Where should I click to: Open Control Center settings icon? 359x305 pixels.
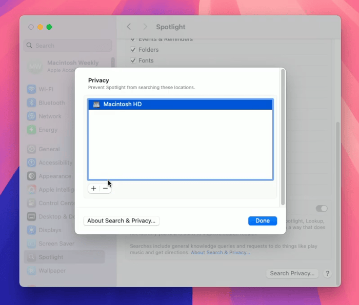pos(31,203)
